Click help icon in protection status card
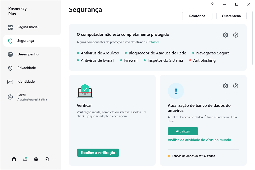 236,35
